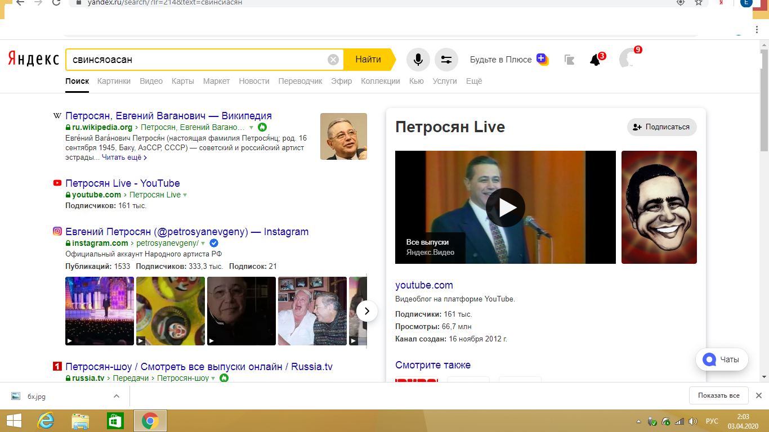
Task: Open the first Instagram stage video thumbnail
Action: (100, 311)
